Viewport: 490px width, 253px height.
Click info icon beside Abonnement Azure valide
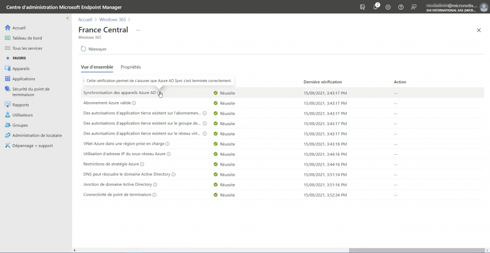pyautogui.click(x=134, y=103)
